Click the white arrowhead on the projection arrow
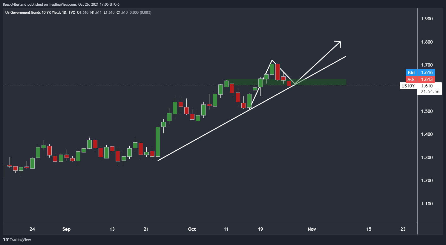 point(338,44)
